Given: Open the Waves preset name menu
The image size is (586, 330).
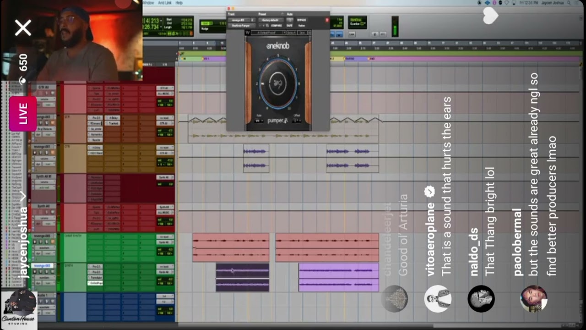Looking at the screenshot, I should 268,33.
